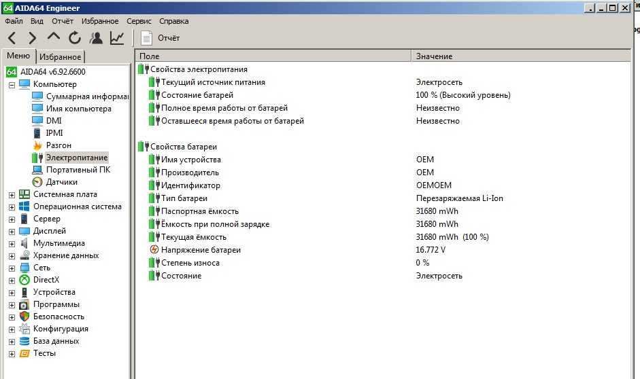Switch to the Меню sidebar tab
Screen dimensions: 640x379
(x=18, y=56)
